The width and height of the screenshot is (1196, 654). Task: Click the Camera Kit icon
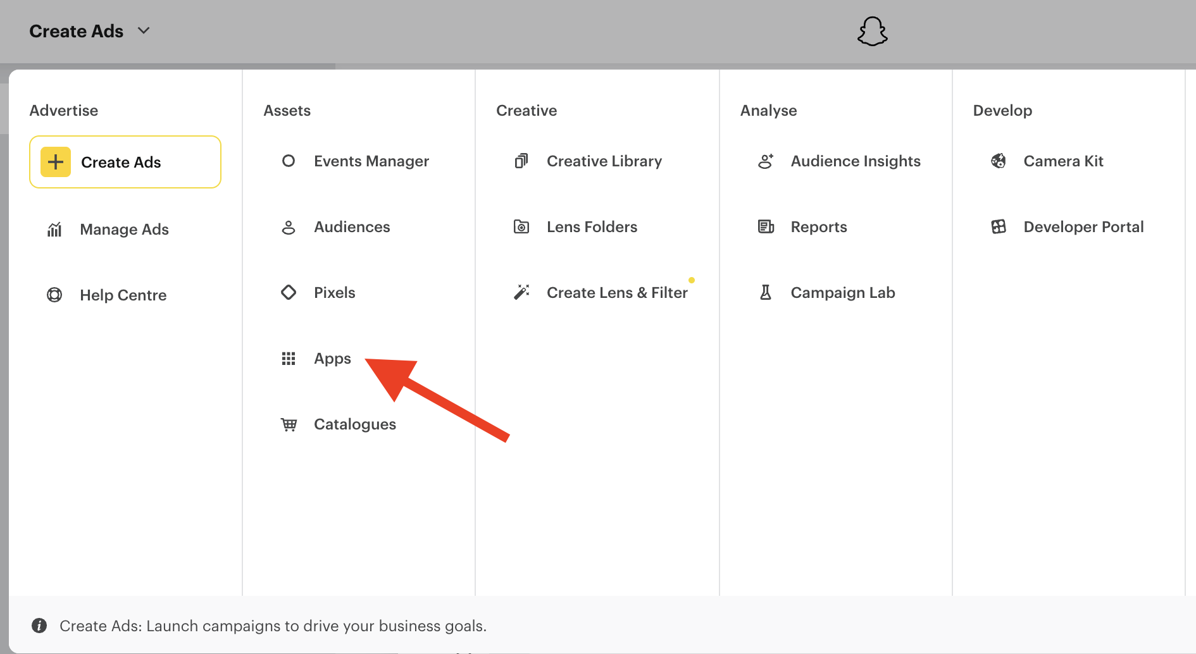pyautogui.click(x=999, y=161)
